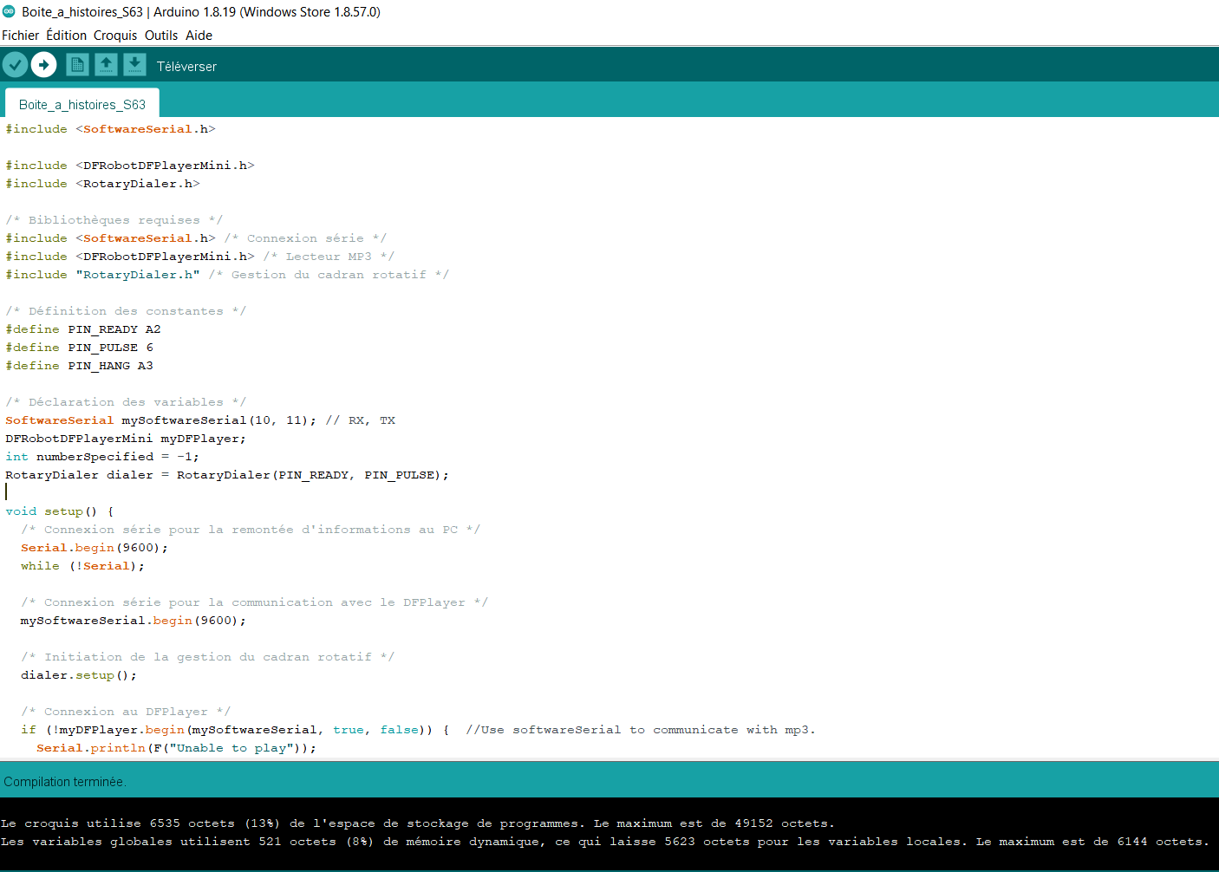Open a sketch using the up-arrow icon

click(x=106, y=65)
